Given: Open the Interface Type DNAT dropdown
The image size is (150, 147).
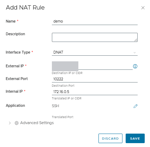Looking at the screenshot, I should (95, 52).
